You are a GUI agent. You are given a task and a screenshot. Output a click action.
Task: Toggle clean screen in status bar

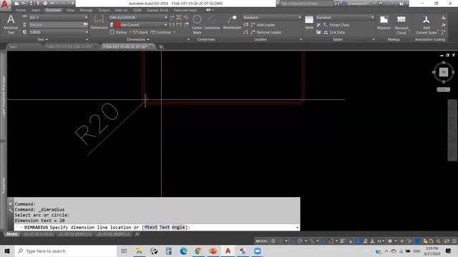(x=447, y=241)
